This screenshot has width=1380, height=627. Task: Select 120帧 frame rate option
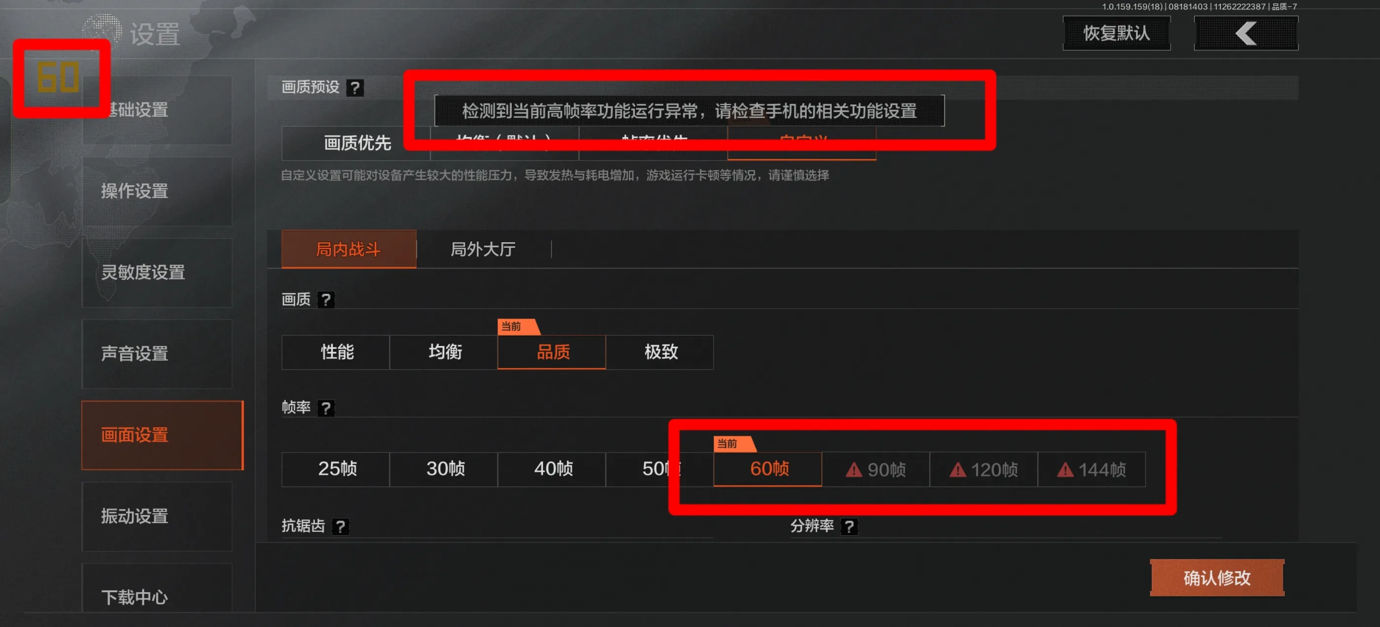[x=984, y=469]
